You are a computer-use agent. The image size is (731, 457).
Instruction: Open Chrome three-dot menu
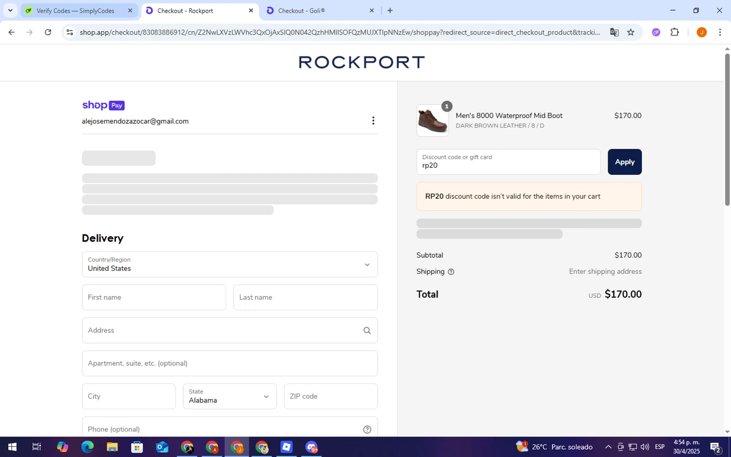click(720, 32)
